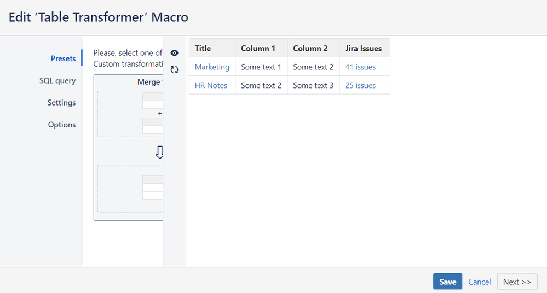Click the Jira Issues column header
Screen dimensions: 547x293
coord(363,48)
